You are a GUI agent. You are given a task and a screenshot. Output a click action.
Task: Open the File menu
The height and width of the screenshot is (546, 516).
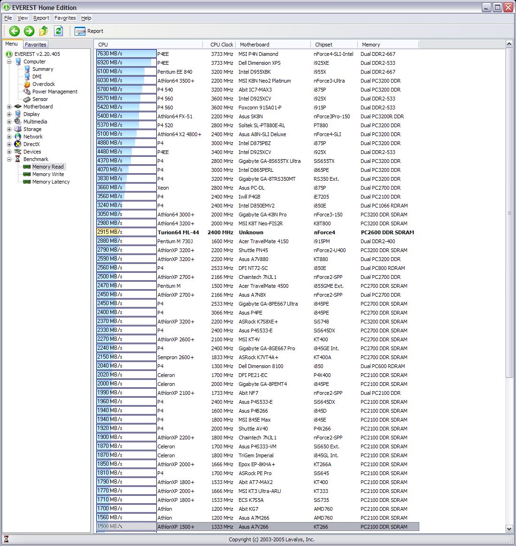(x=8, y=18)
